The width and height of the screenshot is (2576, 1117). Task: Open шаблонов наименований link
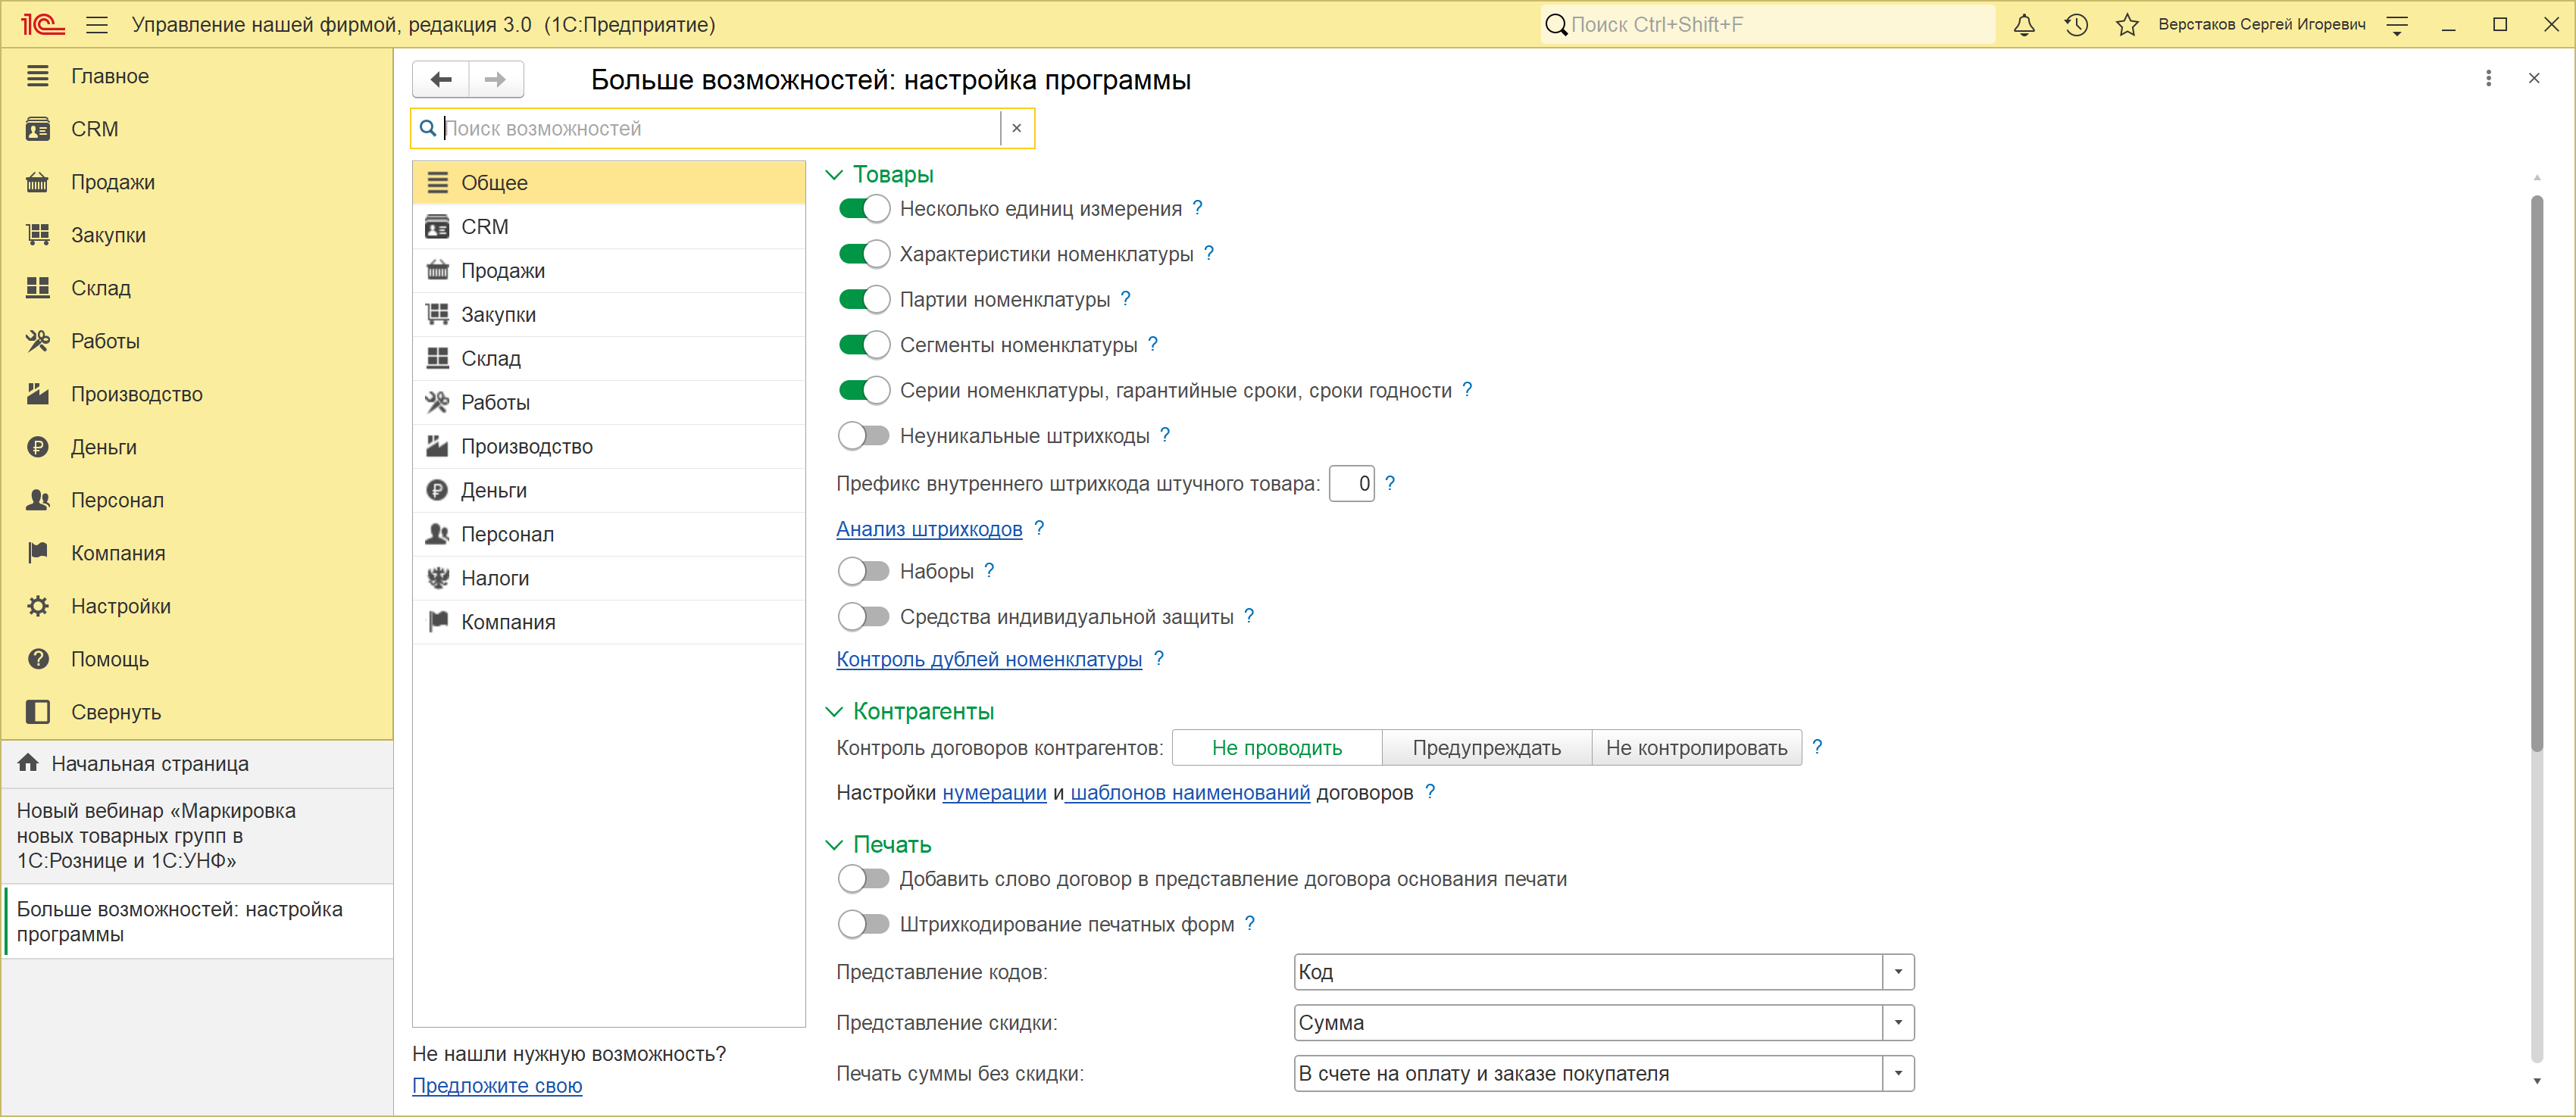1190,794
